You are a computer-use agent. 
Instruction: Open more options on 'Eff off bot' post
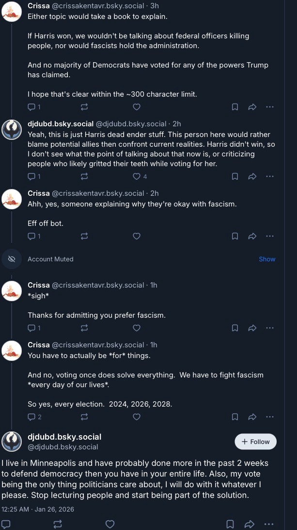tap(270, 236)
